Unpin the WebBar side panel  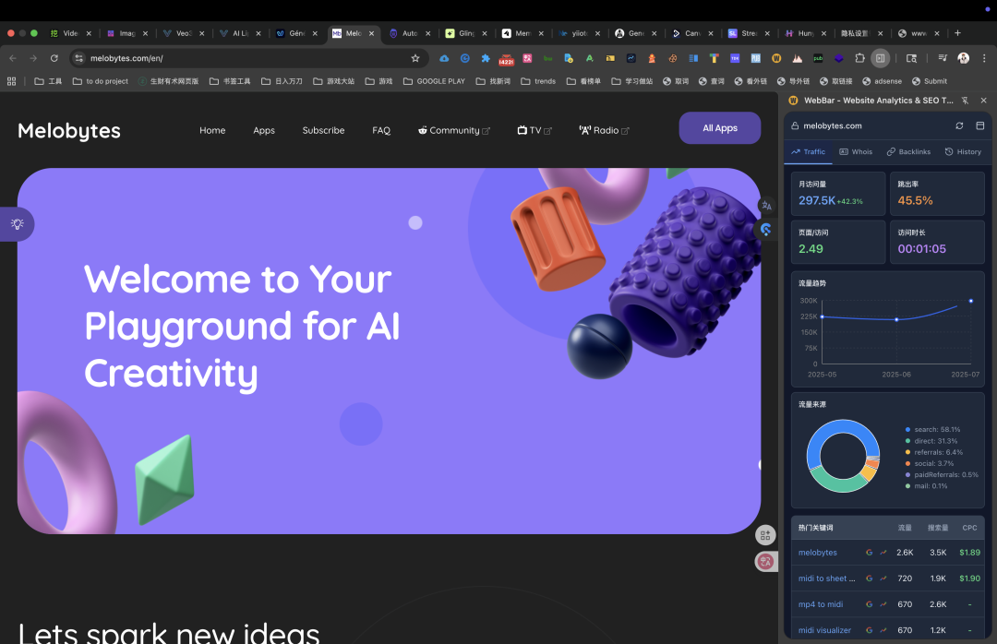click(x=965, y=101)
